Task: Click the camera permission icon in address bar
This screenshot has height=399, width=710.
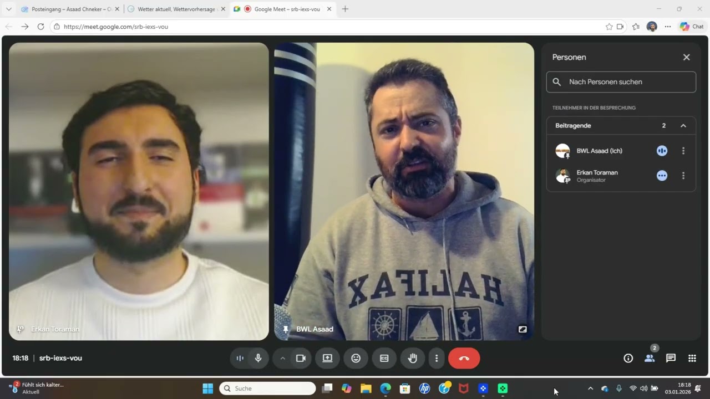Action: click(x=620, y=27)
